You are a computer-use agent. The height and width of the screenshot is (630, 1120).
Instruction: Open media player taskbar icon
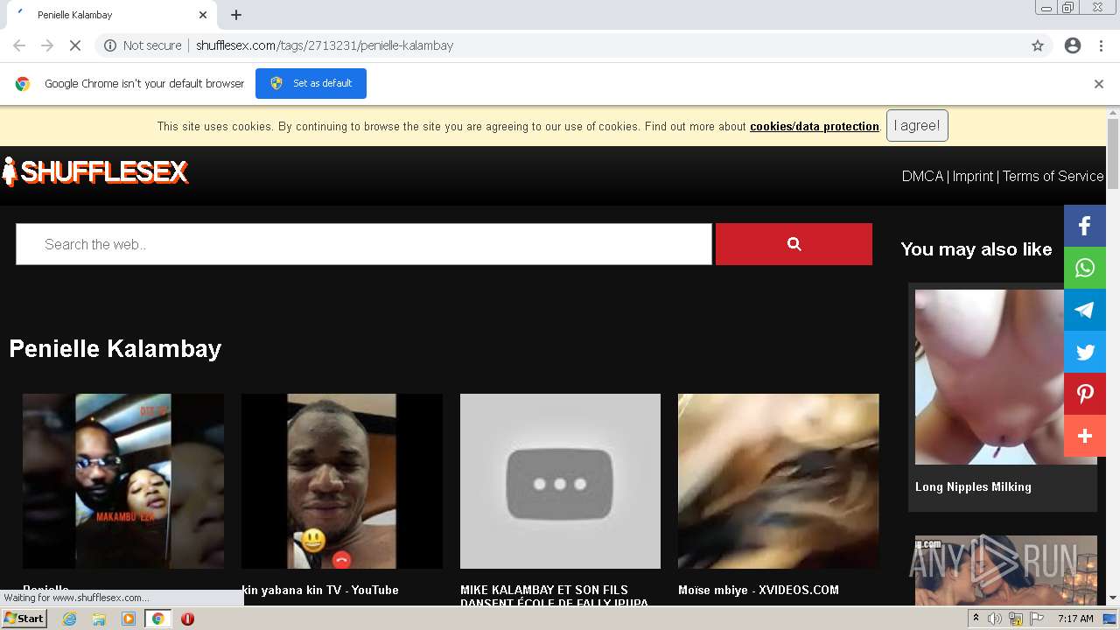pos(129,619)
